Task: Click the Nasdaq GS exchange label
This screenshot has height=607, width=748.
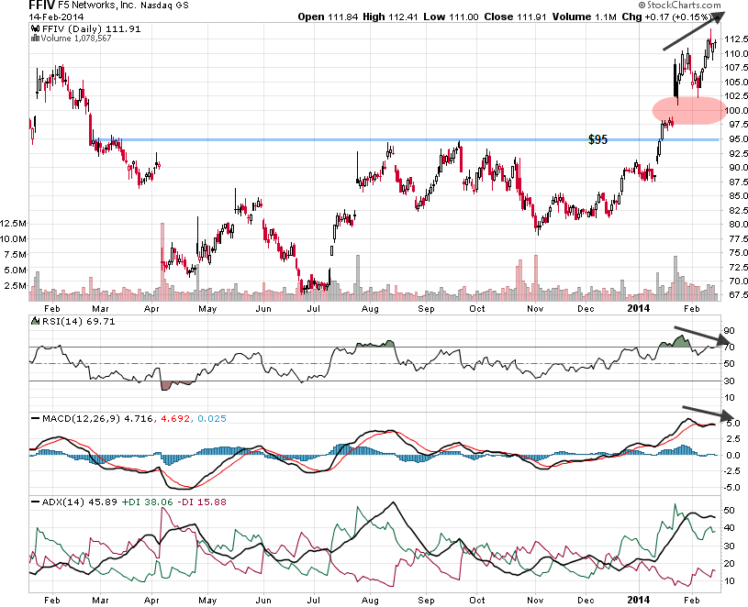Action: 164,6
